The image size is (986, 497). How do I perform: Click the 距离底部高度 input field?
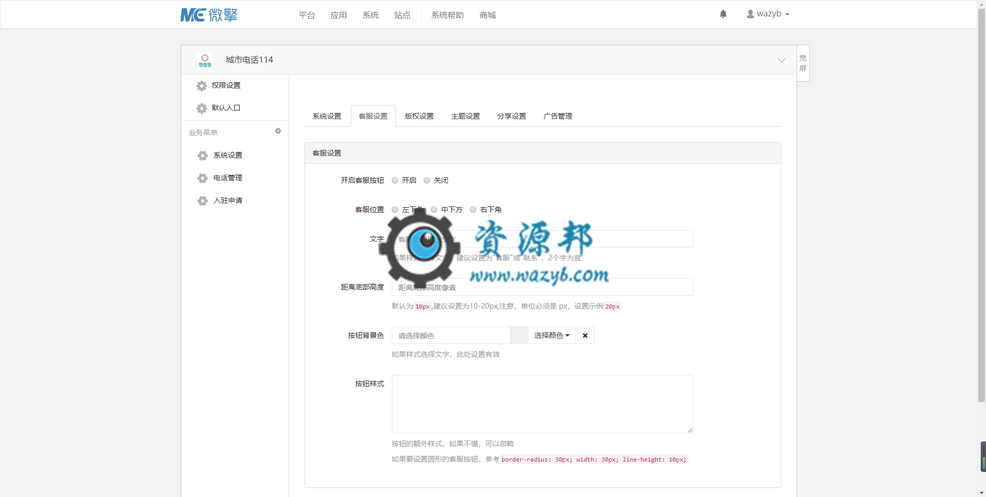[x=542, y=287]
